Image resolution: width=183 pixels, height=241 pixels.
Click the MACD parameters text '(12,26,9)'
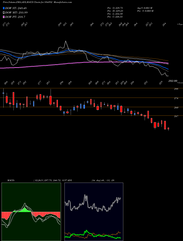[x=38, y=180]
